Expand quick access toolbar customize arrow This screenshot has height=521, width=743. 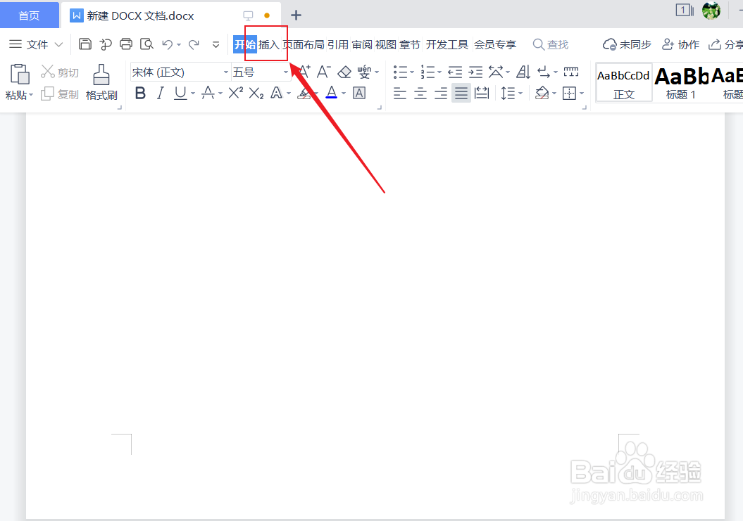point(216,45)
